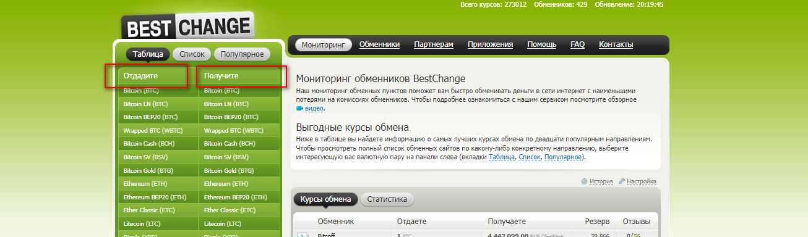The width and height of the screenshot is (808, 237).
Task: Click the Настройка wrench icon
Action: (x=622, y=181)
